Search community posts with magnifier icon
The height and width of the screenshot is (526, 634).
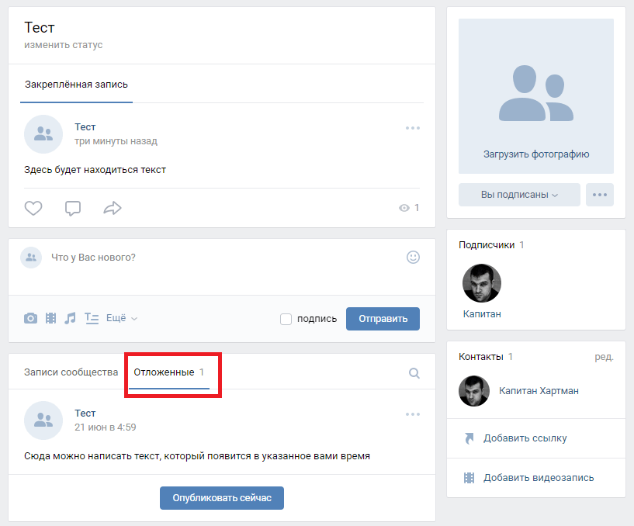[x=414, y=373]
